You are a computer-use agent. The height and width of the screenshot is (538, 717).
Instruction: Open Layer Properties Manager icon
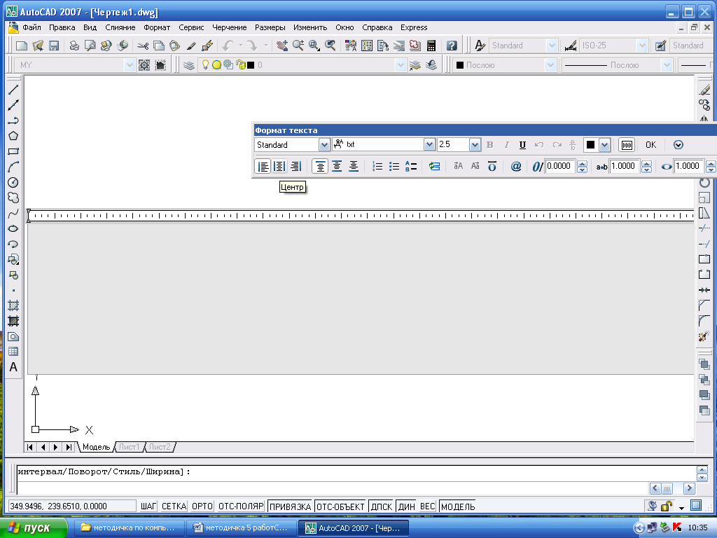pyautogui.click(x=189, y=65)
